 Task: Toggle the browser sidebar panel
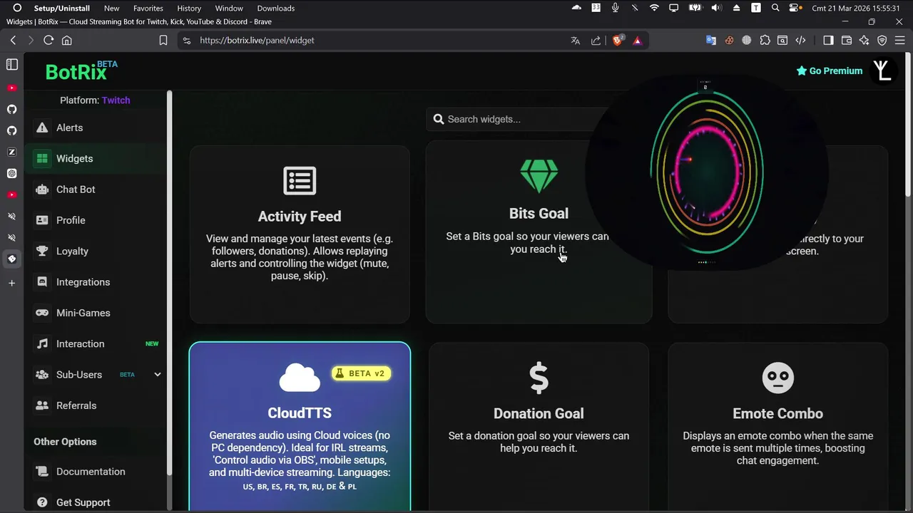[828, 41]
